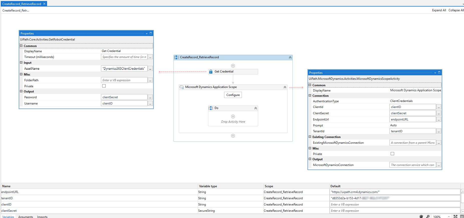Click the SecureString variable type cell

231,211
